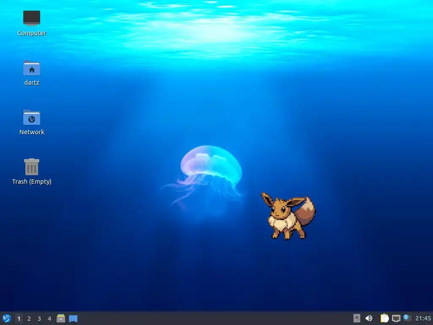This screenshot has height=325, width=433.
Task: Open the update notification tray icon
Action: click(407, 318)
